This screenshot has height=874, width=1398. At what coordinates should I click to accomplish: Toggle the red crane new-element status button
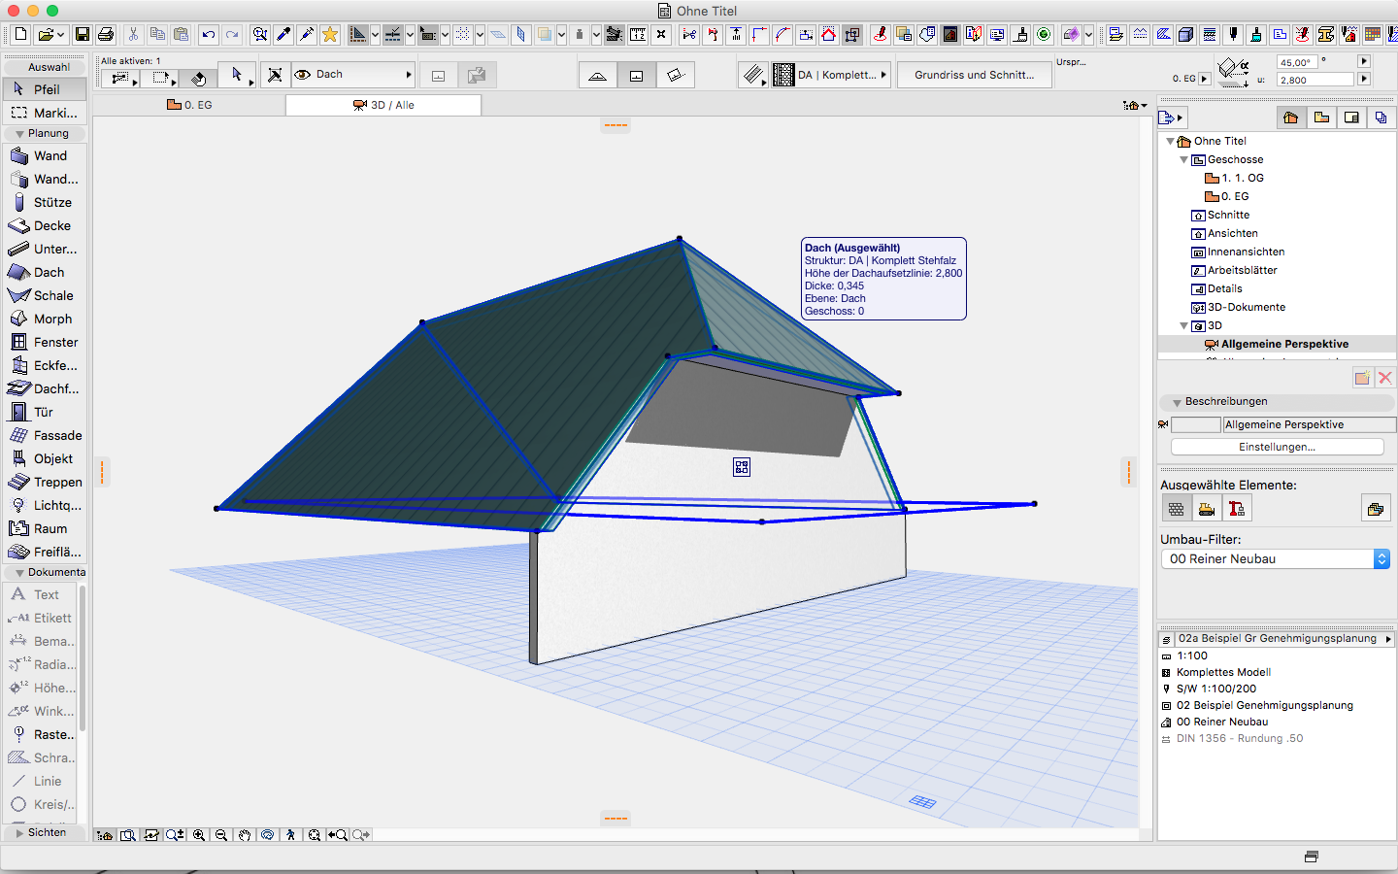coord(1236,508)
